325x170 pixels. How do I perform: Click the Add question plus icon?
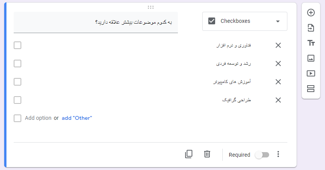(311, 13)
